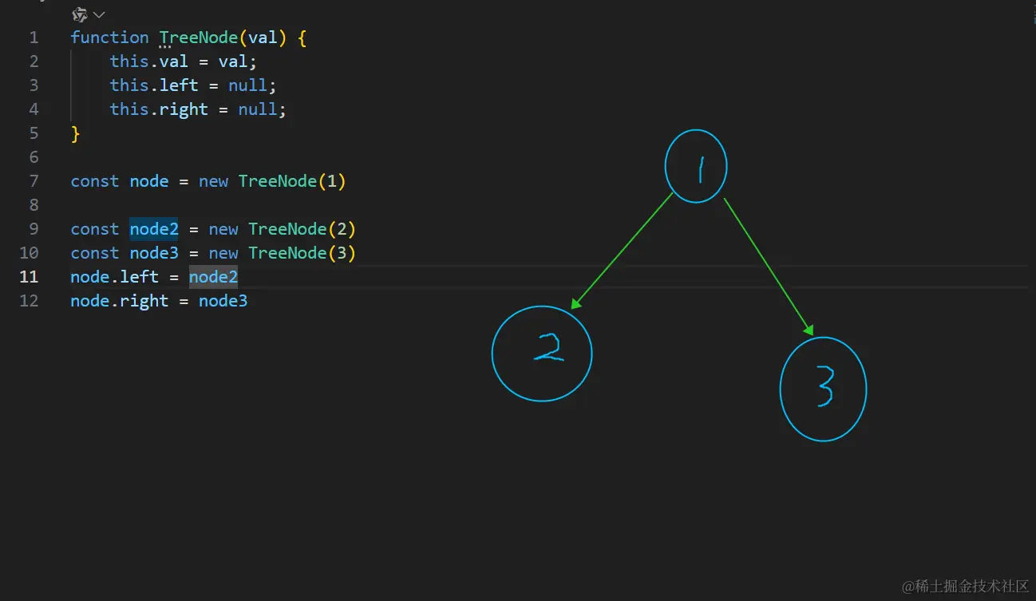
Task: Click the 'new' keyword on line 9
Action: [223, 229]
